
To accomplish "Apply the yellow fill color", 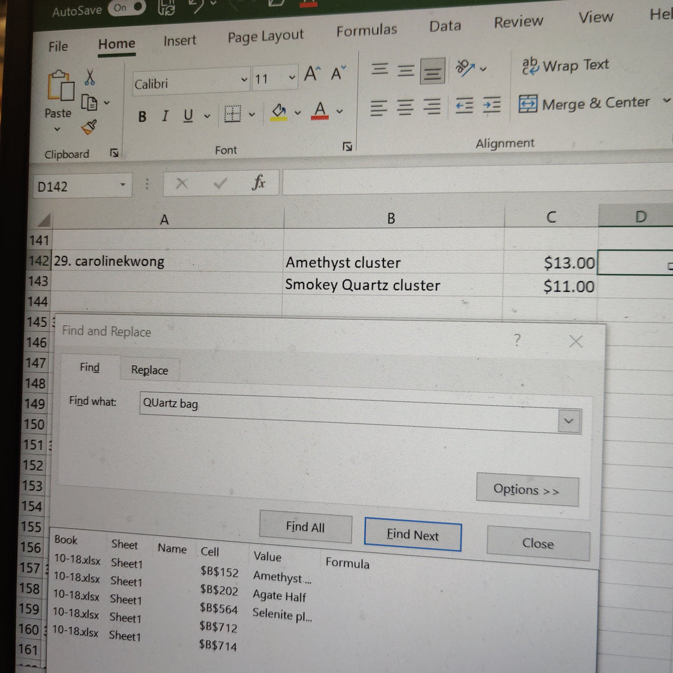I will (x=279, y=112).
